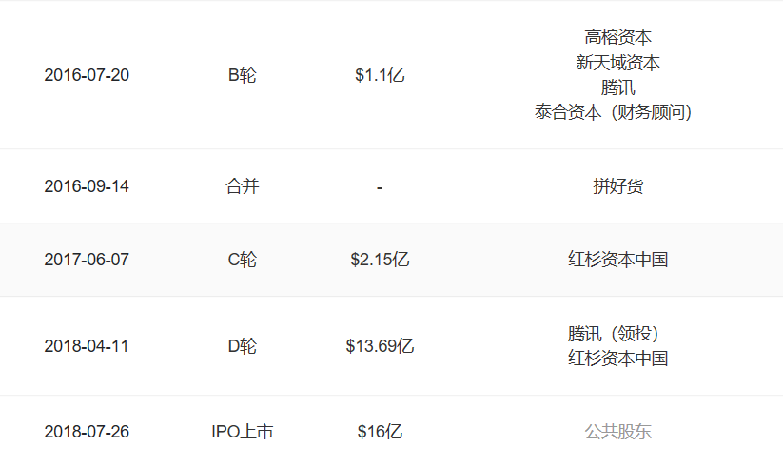Click 腾讯（领投）in the D轮 row

pos(614,333)
